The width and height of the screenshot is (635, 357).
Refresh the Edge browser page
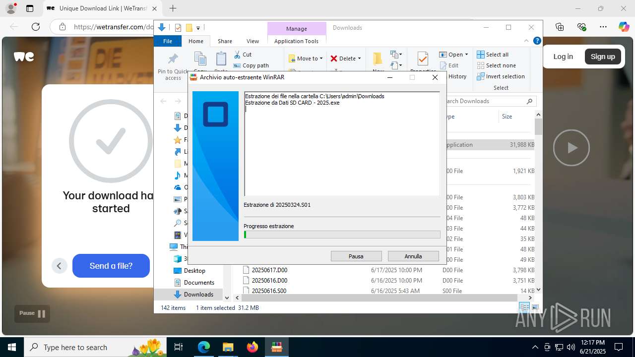35,27
